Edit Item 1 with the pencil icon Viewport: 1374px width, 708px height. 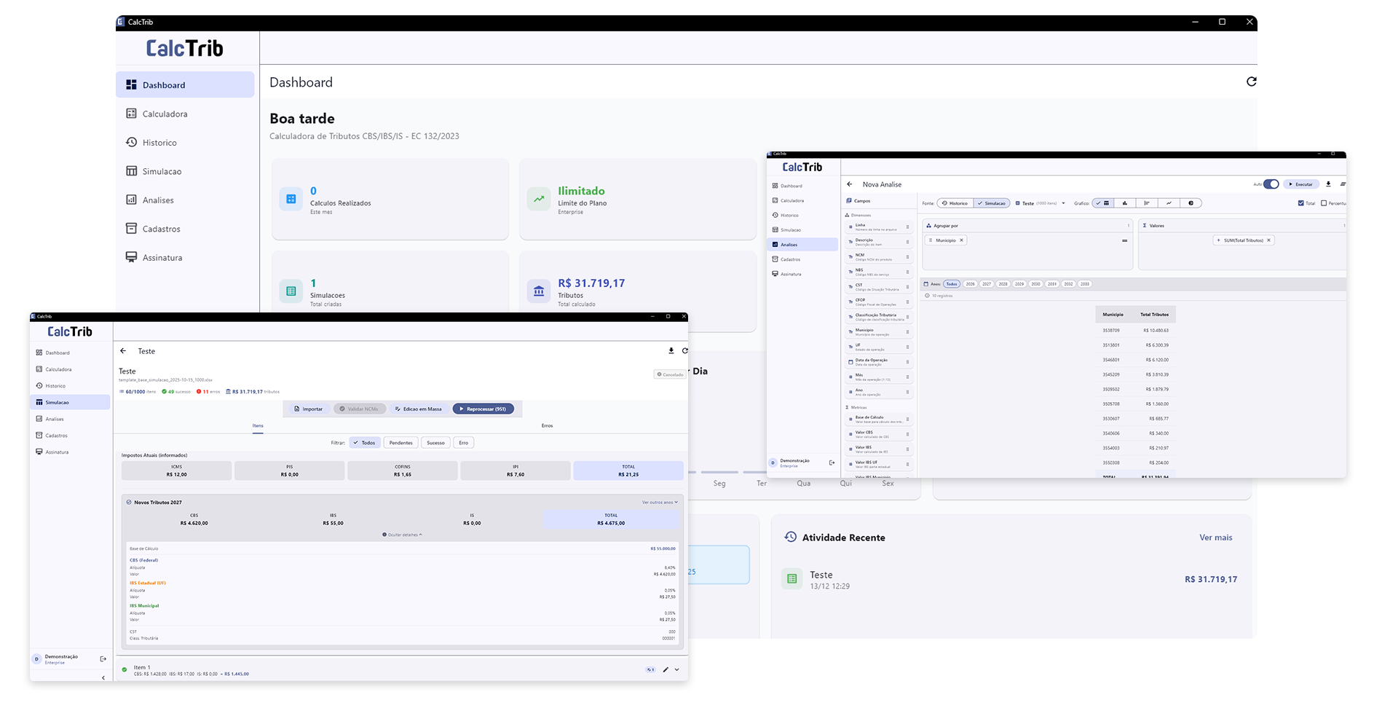[x=666, y=669]
